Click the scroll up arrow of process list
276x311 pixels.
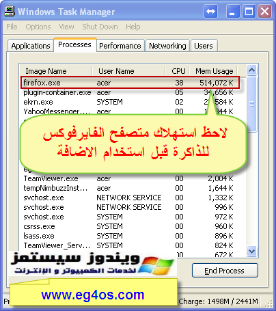pos(252,70)
